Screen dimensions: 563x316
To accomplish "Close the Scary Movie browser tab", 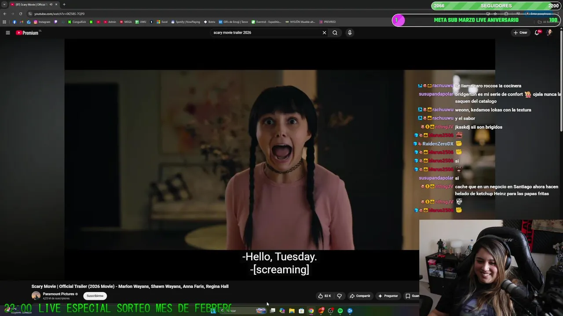I will coord(56,4).
